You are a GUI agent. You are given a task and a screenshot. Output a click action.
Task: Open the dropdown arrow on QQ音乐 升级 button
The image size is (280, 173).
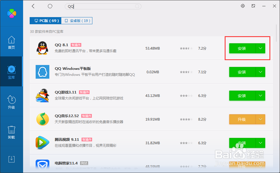pyautogui.click(x=260, y=119)
